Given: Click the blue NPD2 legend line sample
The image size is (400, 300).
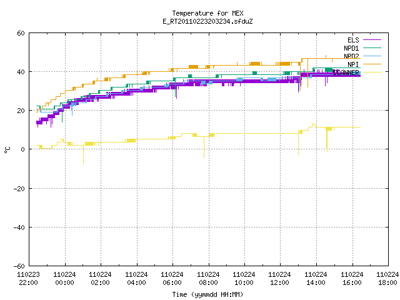Looking at the screenshot, I should [x=372, y=56].
